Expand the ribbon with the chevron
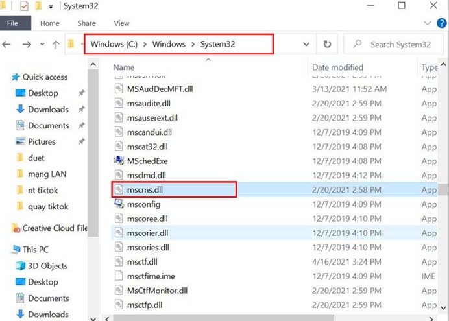The width and height of the screenshot is (449, 321). tap(427, 23)
